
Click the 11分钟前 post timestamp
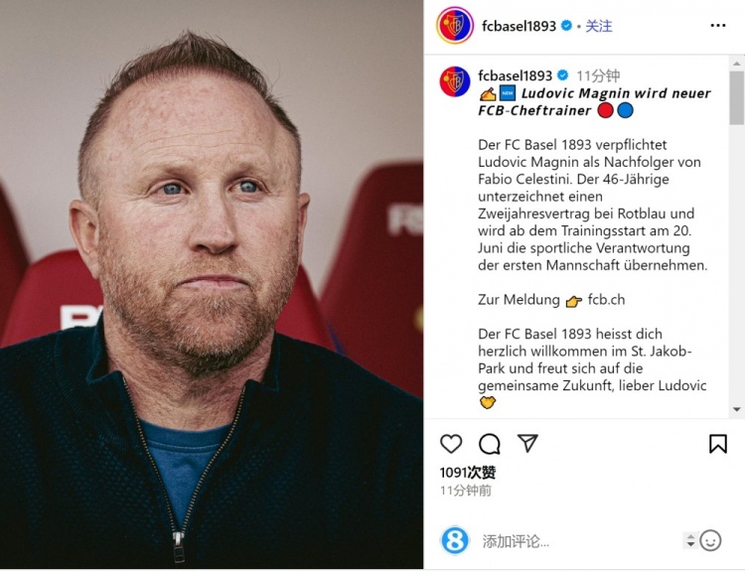(x=466, y=491)
